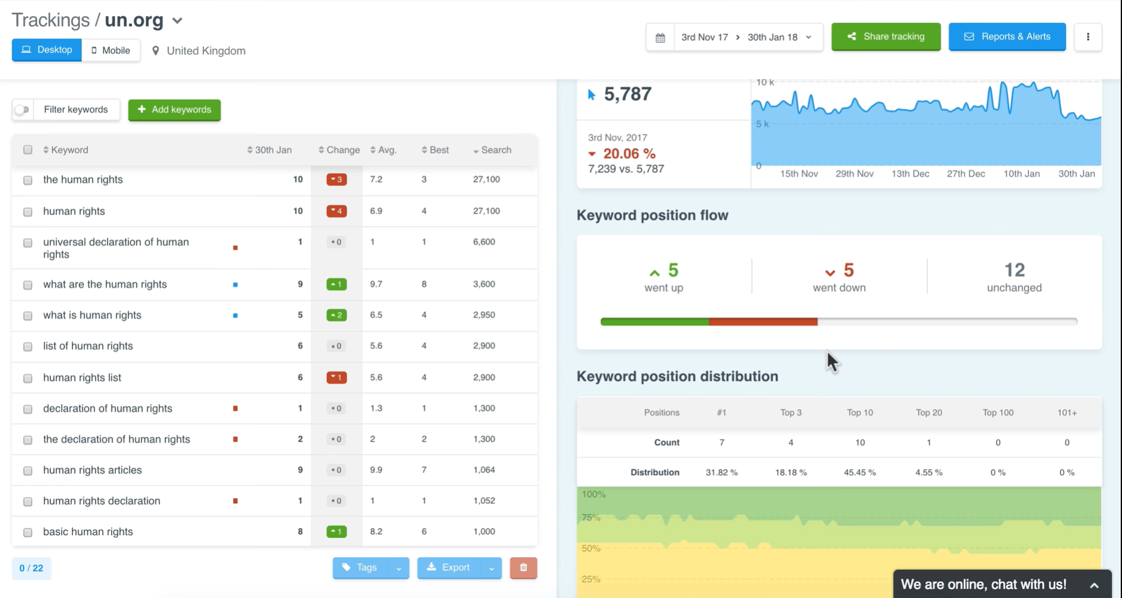
Task: Open Reports & Alerts
Action: pos(1007,37)
